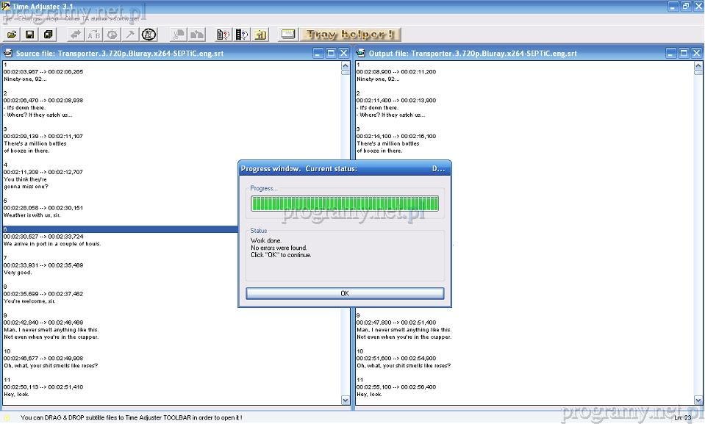The height and width of the screenshot is (424, 705).
Task: Click the save all files icon
Action: (x=49, y=35)
